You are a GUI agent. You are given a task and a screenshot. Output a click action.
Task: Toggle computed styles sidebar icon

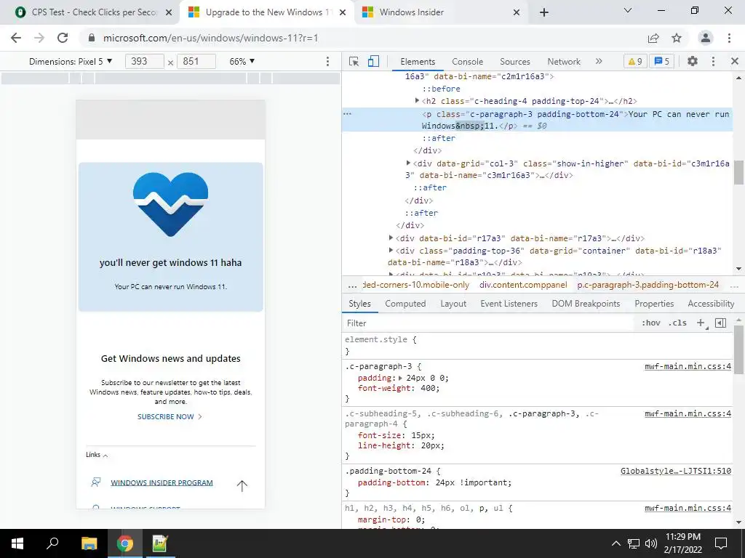coord(721,323)
